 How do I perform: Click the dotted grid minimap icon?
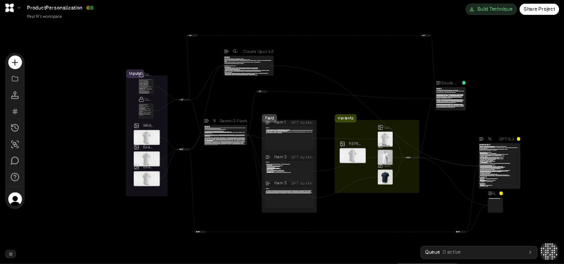coord(549,251)
